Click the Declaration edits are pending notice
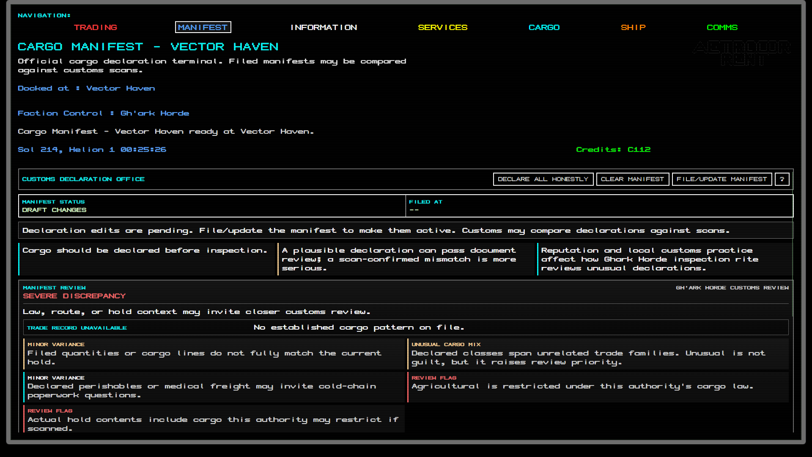Screen dimensions: 812x457 [406, 231]
